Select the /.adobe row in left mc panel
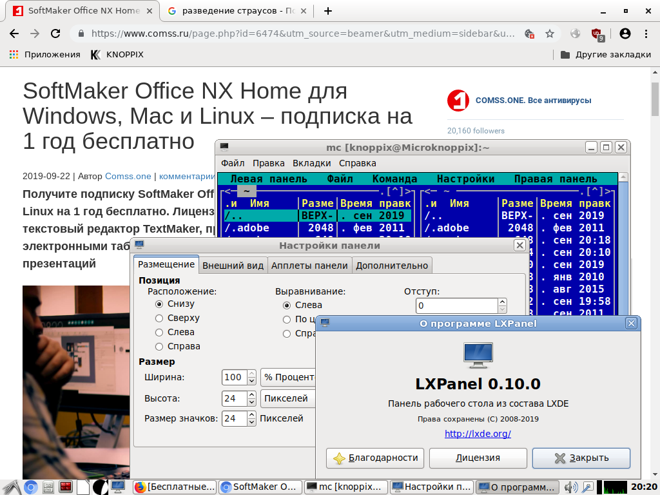This screenshot has height=495, width=660. point(318,228)
